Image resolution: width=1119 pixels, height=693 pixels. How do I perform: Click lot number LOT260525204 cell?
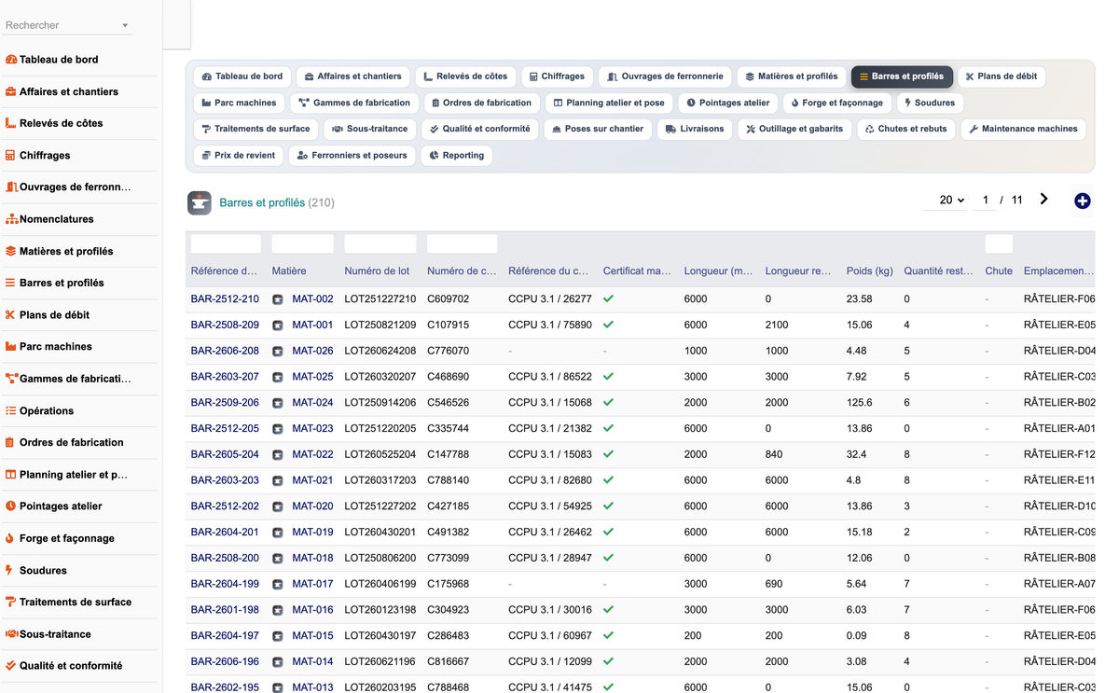[380, 455]
